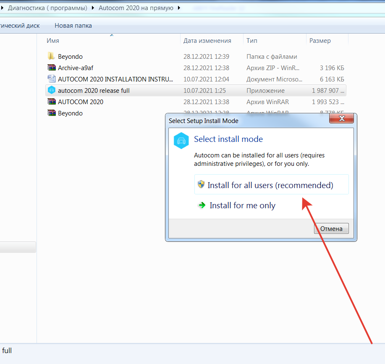
Task: Click the type Архив WinRAR
Action: coord(267,102)
